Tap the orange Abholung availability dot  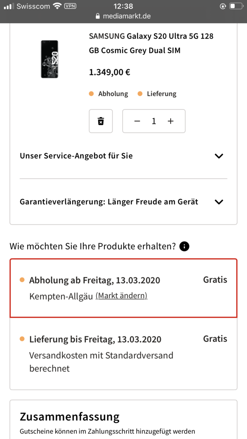pyautogui.click(x=91, y=94)
